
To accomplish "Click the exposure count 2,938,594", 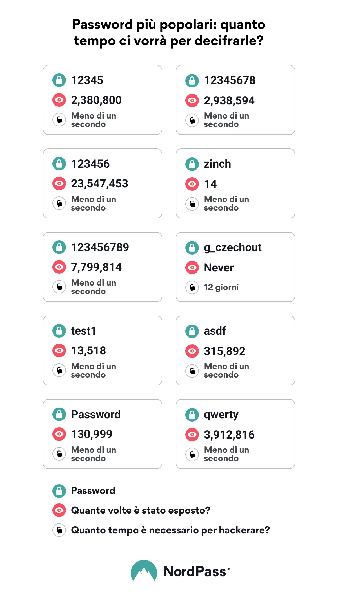I will coord(229,101).
